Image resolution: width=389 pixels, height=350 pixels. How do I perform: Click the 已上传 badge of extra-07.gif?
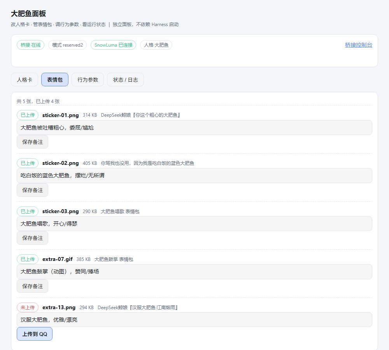(x=28, y=259)
